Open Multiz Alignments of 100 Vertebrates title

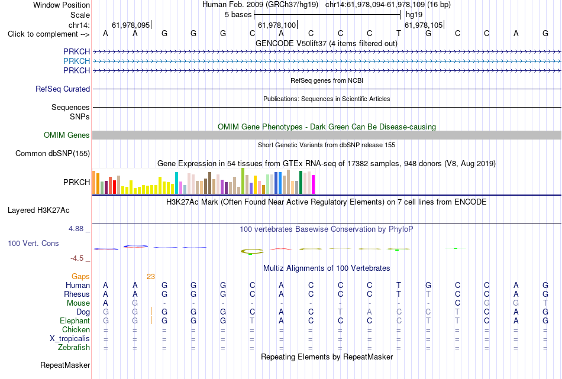pyautogui.click(x=327, y=268)
